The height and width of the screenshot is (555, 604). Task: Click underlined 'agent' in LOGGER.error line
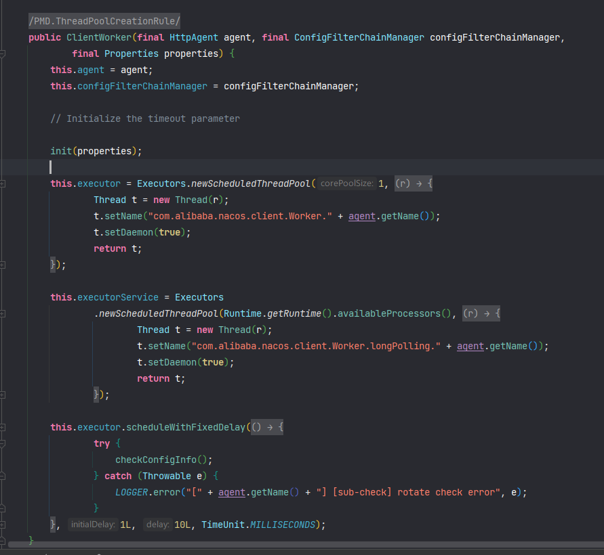tap(232, 492)
